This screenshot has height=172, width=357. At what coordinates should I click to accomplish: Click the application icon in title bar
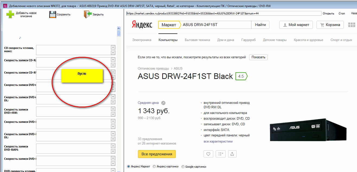coord(5,6)
